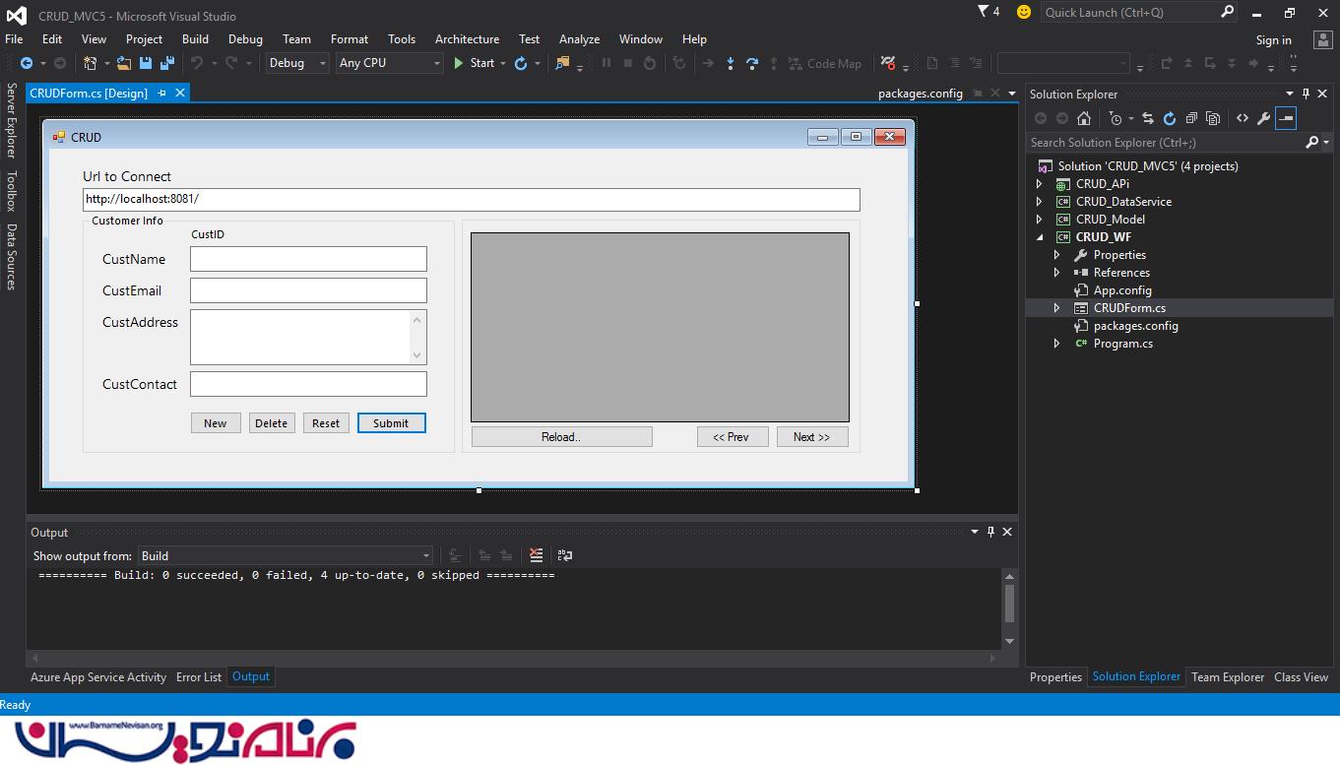1340x765 pixels.
Task: Open the Build menu
Action: point(195,39)
